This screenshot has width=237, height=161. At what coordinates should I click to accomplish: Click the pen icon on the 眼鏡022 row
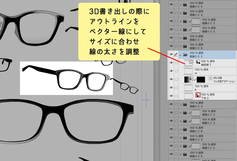[x=176, y=55]
